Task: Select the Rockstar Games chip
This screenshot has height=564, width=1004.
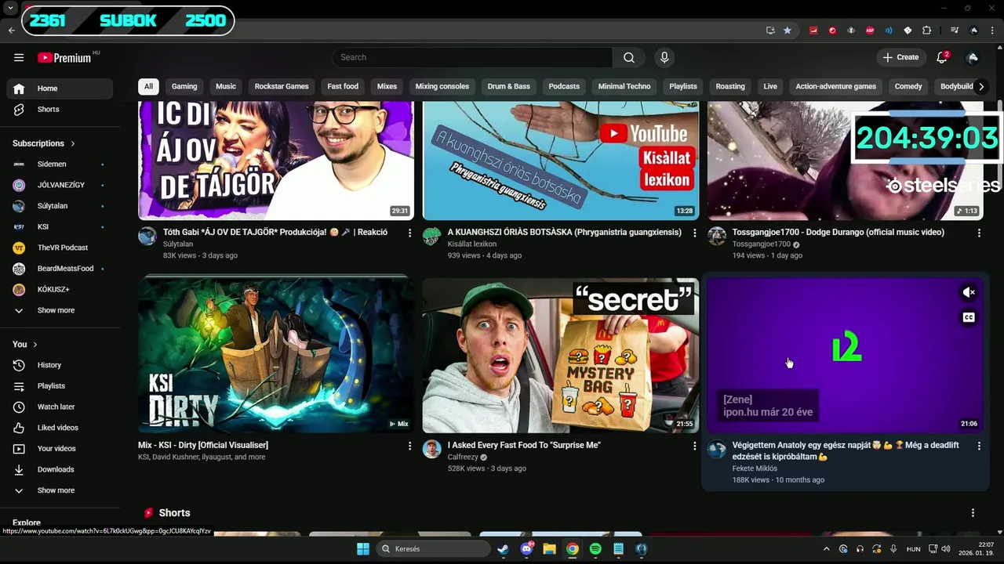Action: point(282,86)
